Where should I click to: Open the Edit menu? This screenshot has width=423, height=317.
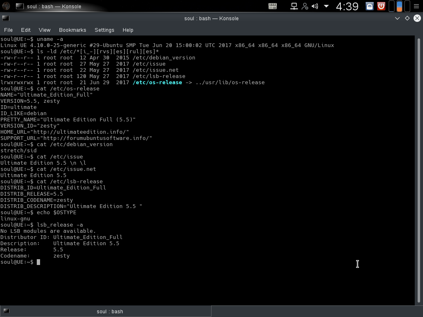26,30
